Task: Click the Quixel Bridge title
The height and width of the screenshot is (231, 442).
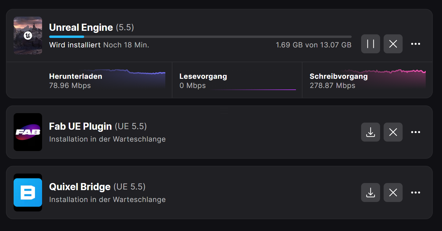Action: (x=80, y=187)
